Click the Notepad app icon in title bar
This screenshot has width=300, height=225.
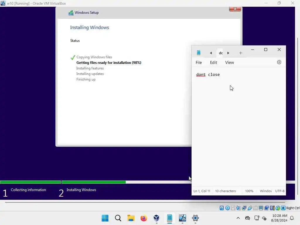click(199, 53)
